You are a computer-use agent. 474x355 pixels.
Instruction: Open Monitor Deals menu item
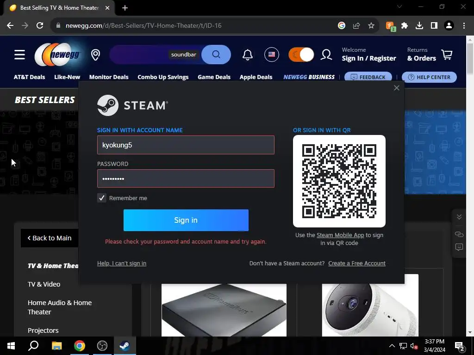coord(109,77)
